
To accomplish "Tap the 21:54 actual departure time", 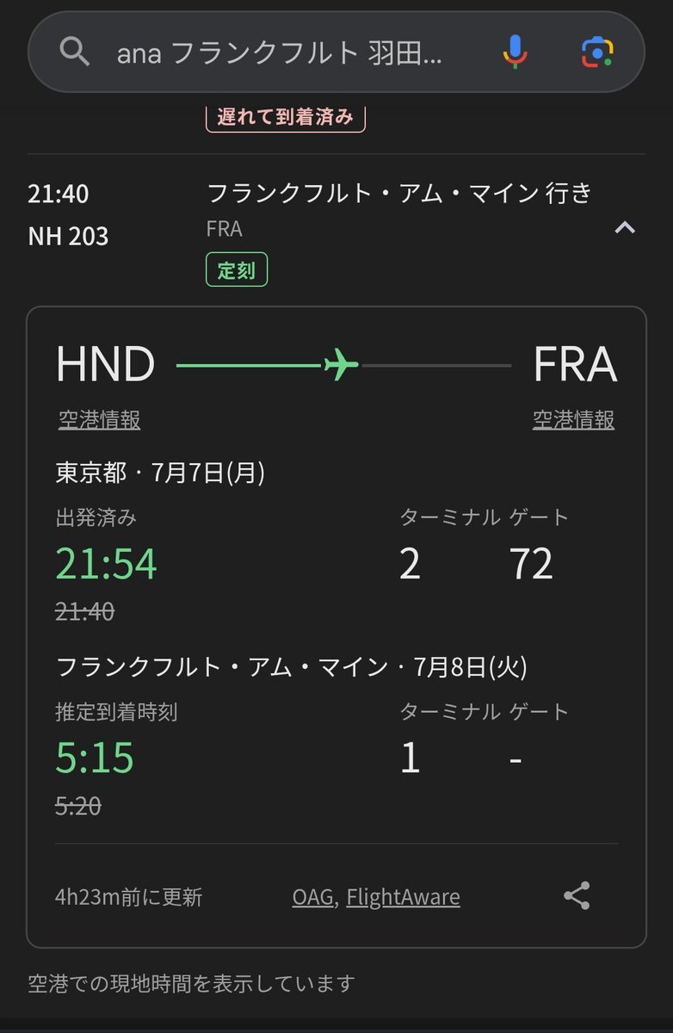I will coord(107,564).
